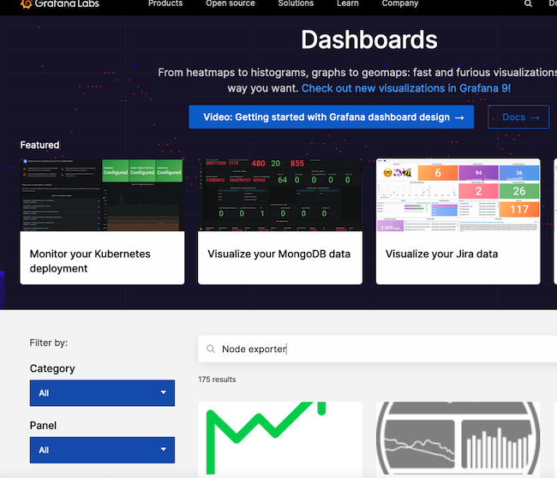557x478 pixels.
Task: Open the Kubernetes deployment dashboard thumbnail
Action: point(102,195)
